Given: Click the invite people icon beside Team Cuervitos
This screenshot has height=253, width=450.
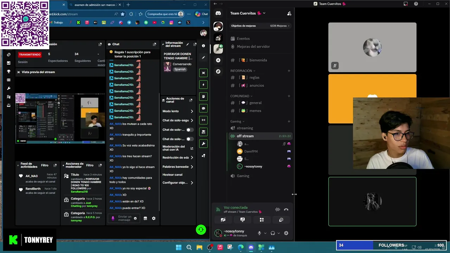Looking at the screenshot, I should click(289, 13).
